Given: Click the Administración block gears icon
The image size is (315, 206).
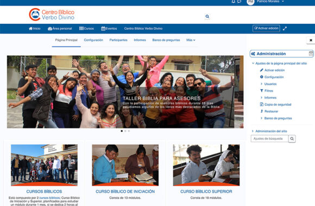Looking at the screenshot, I should coord(253,54).
